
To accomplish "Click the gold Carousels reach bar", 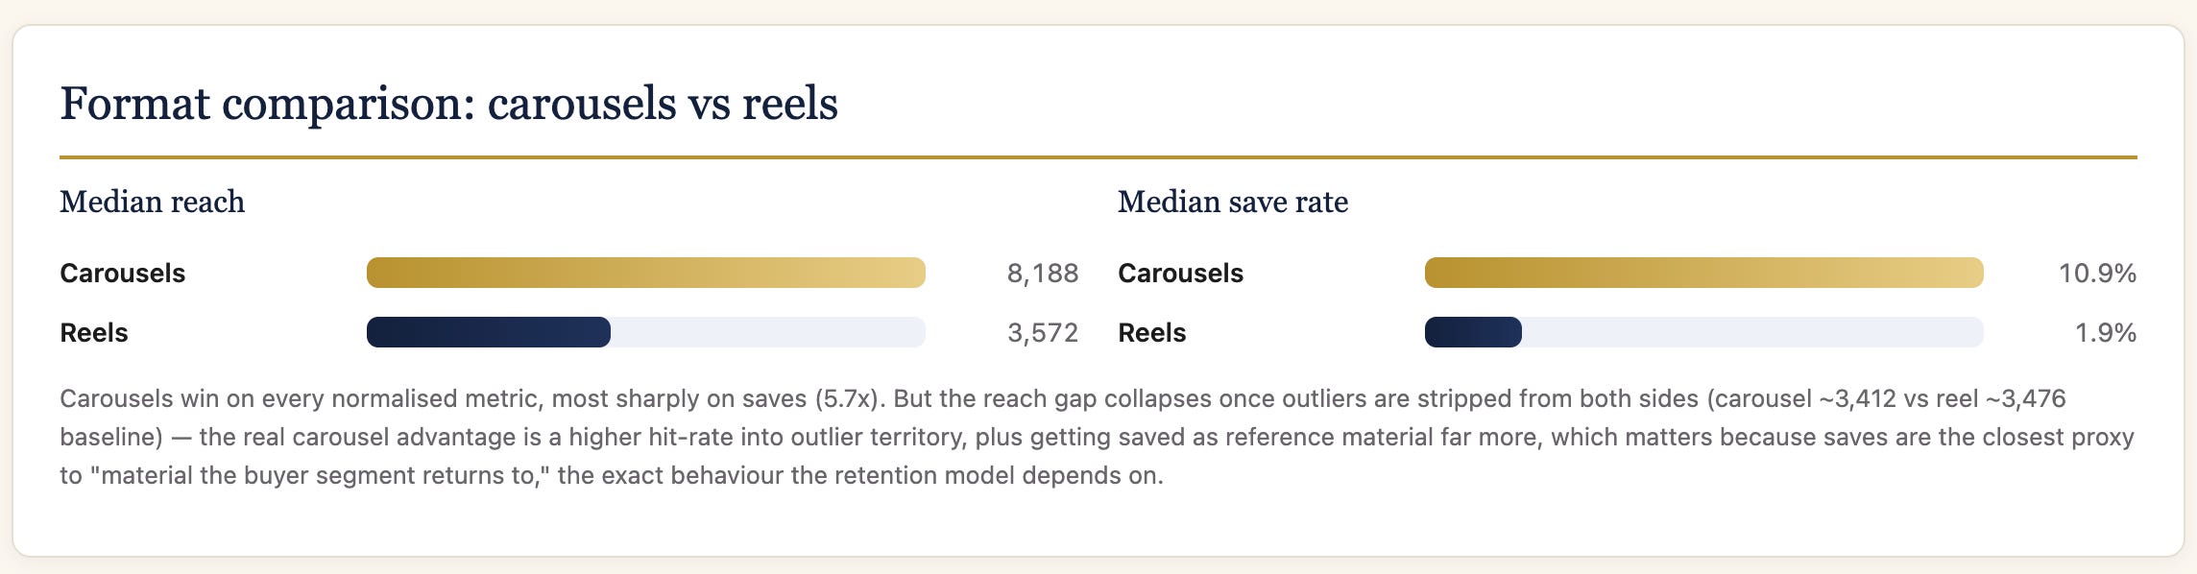I will tap(646, 273).
